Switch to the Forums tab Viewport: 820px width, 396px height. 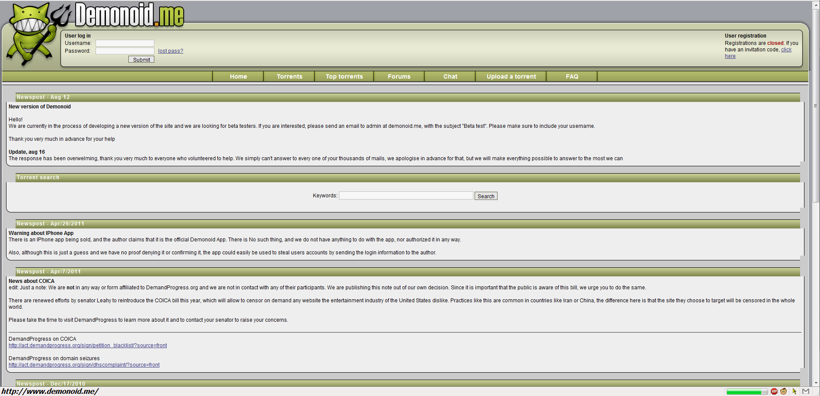399,76
